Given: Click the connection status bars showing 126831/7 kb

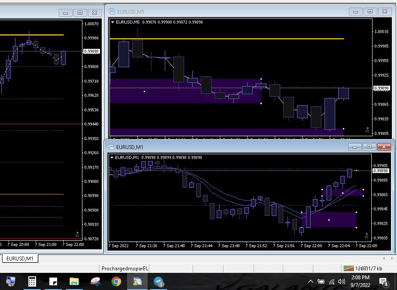Looking at the screenshot, I should (x=348, y=269).
